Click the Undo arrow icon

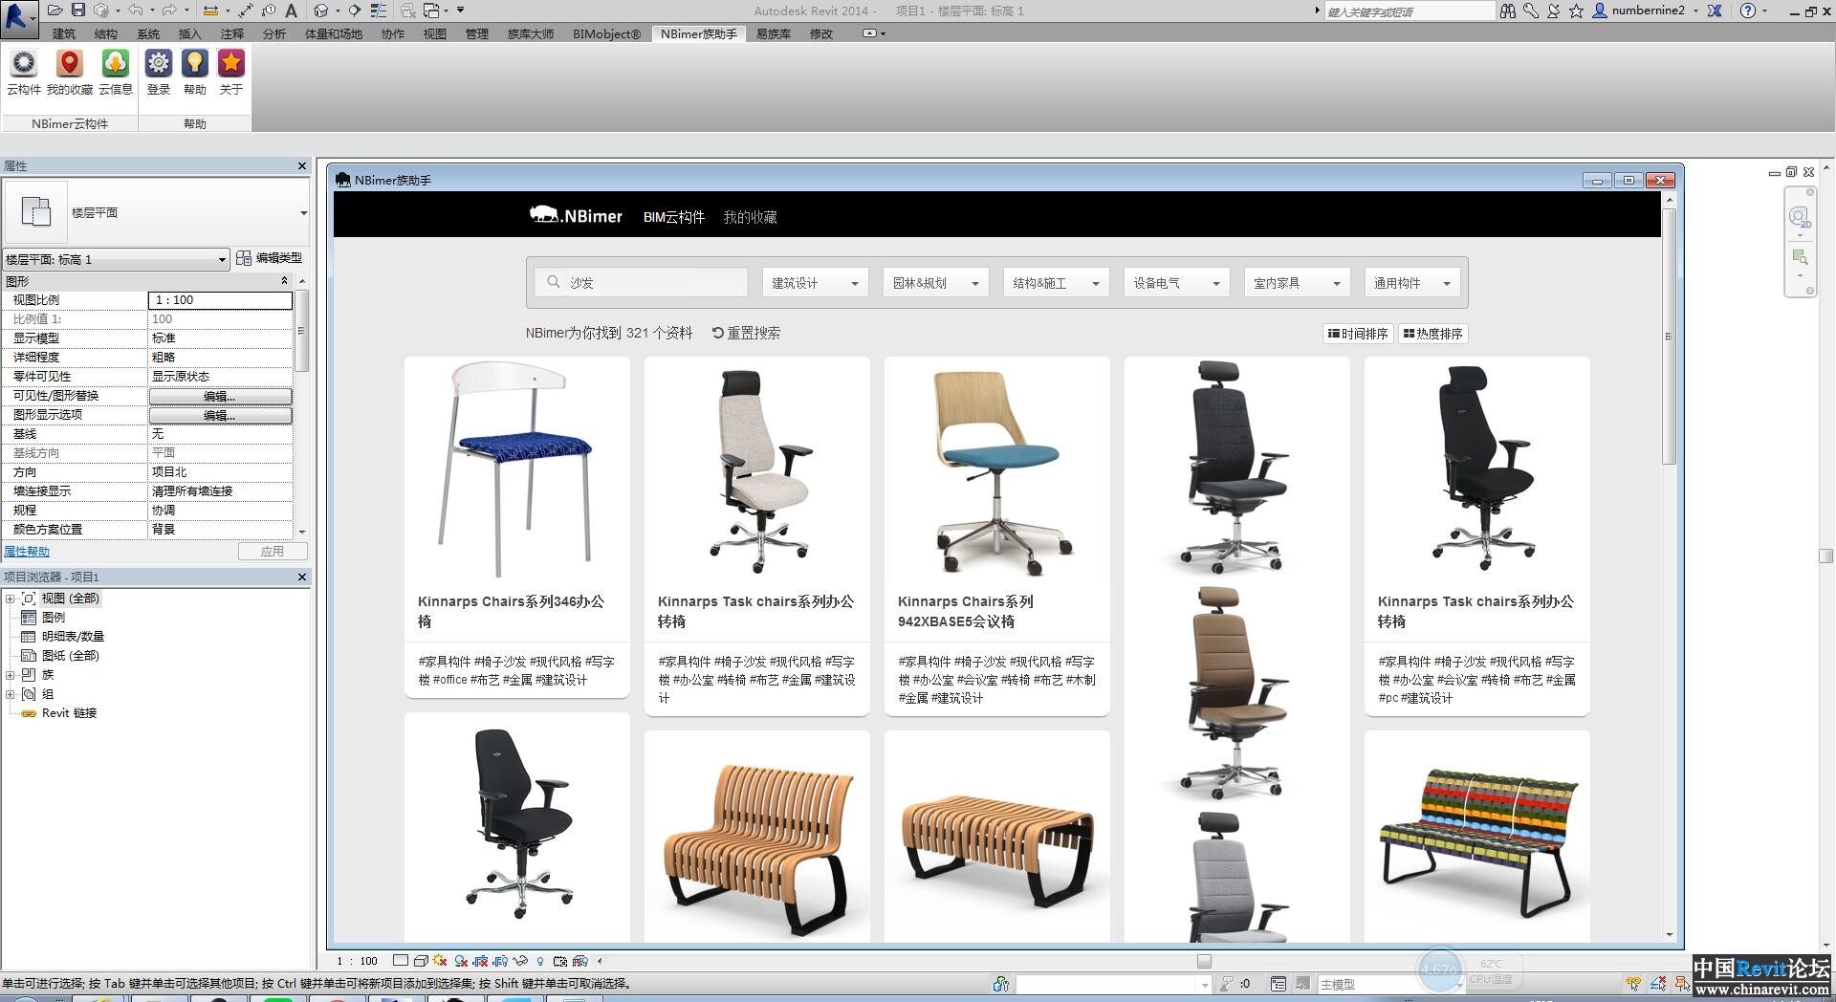136,11
